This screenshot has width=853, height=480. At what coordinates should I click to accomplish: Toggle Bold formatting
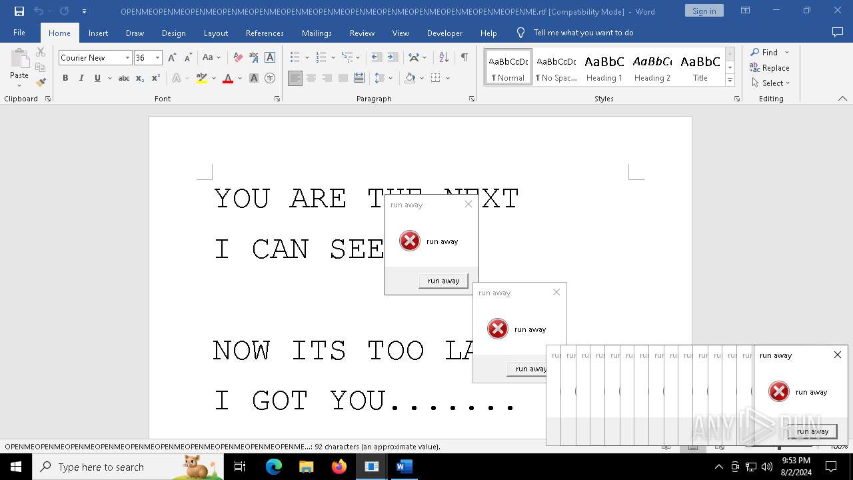click(65, 78)
